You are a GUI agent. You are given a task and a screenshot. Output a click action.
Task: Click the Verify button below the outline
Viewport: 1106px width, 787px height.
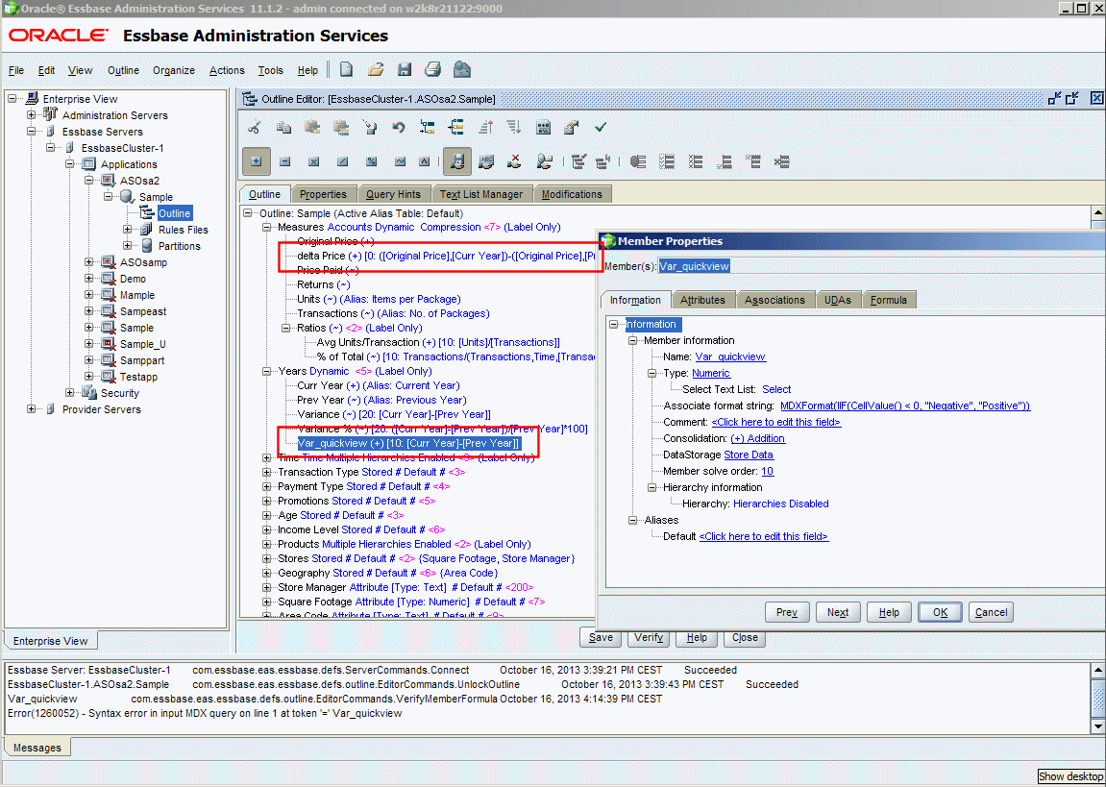[649, 637]
